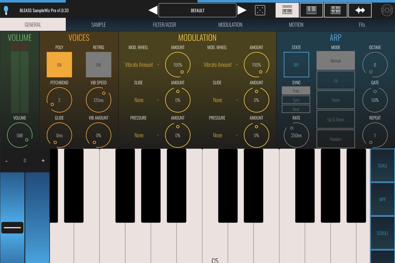Image resolution: width=395 pixels, height=263 pixels.
Task: Open the DEFAULT preset name box
Action: point(197,11)
